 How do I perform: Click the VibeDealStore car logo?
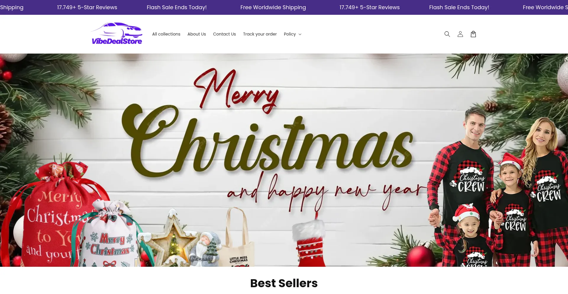(x=117, y=34)
